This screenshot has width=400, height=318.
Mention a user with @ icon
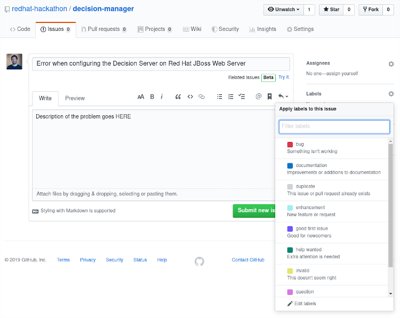point(259,97)
